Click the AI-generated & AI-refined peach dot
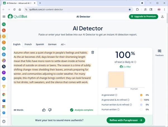This screenshot has height=127, width=168. coord(141,100)
